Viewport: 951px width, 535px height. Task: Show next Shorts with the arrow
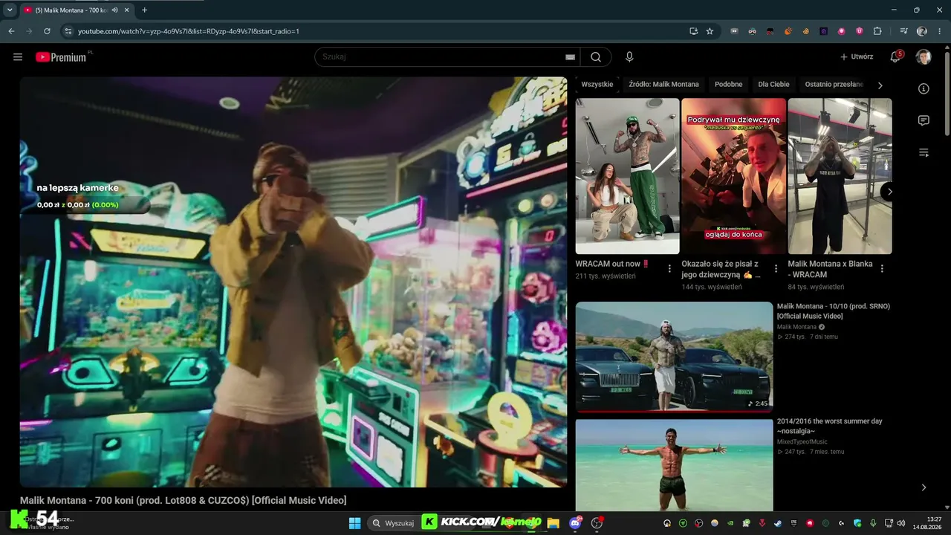(x=889, y=192)
